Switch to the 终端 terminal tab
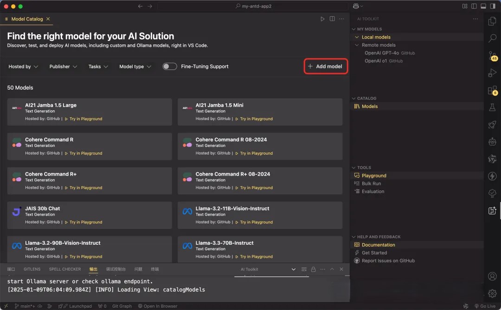 (x=155, y=269)
